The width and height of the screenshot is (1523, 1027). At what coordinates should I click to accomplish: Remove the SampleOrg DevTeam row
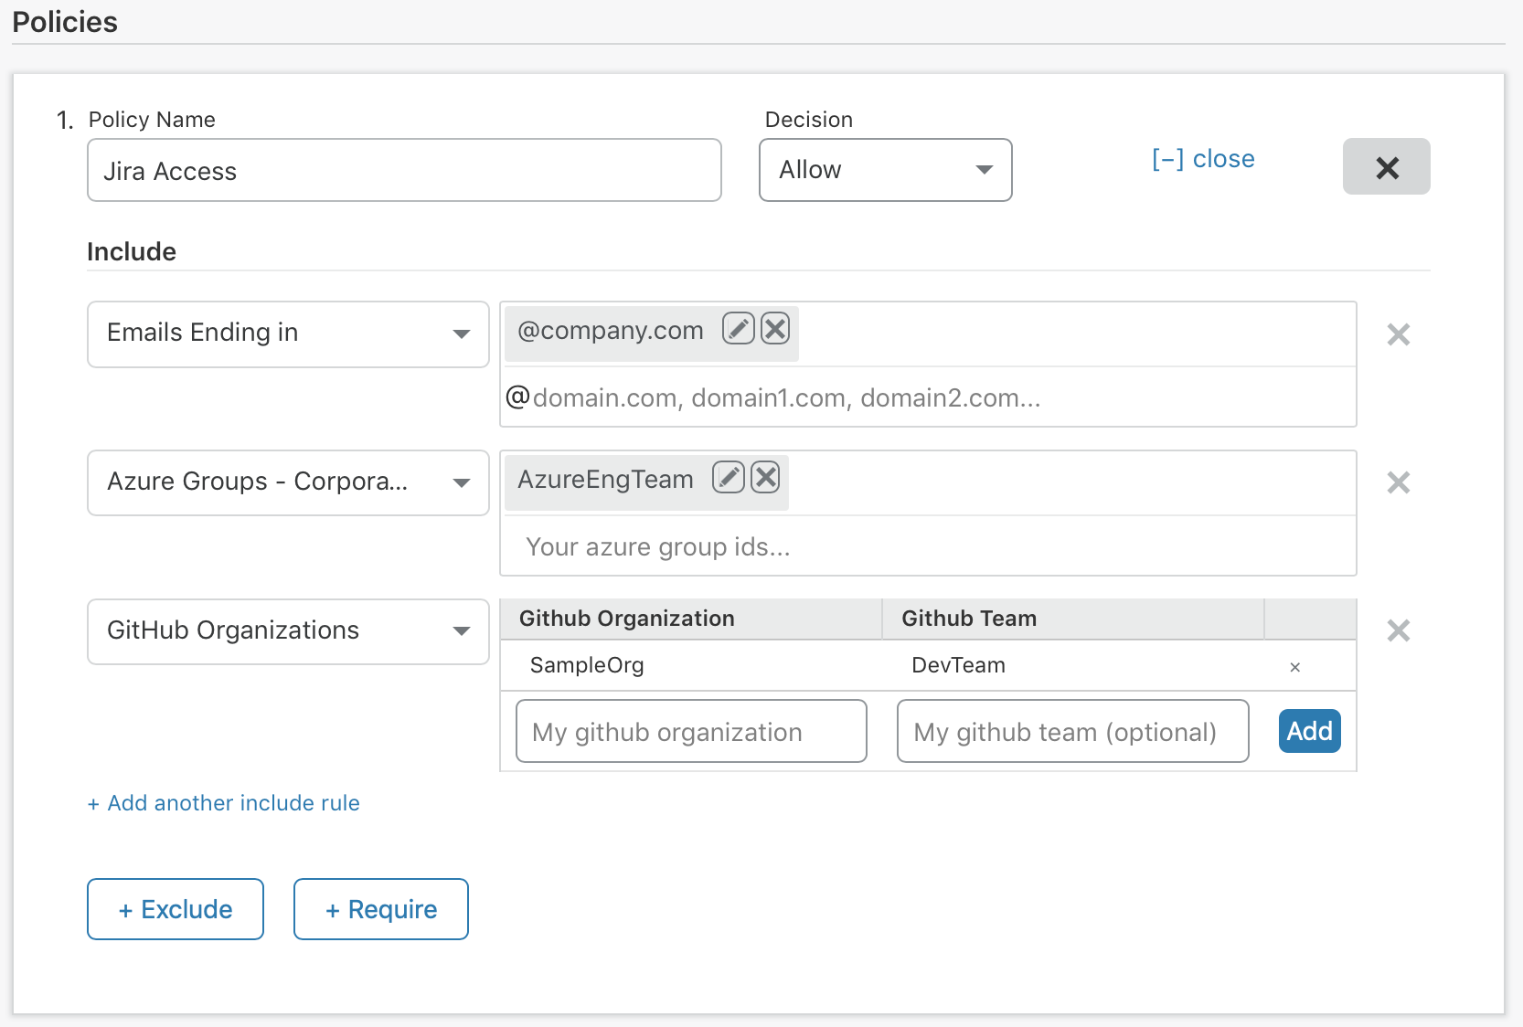1294,667
